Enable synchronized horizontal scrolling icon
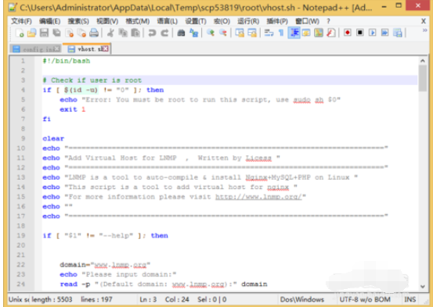433x307 pixels. pyautogui.click(x=252, y=33)
